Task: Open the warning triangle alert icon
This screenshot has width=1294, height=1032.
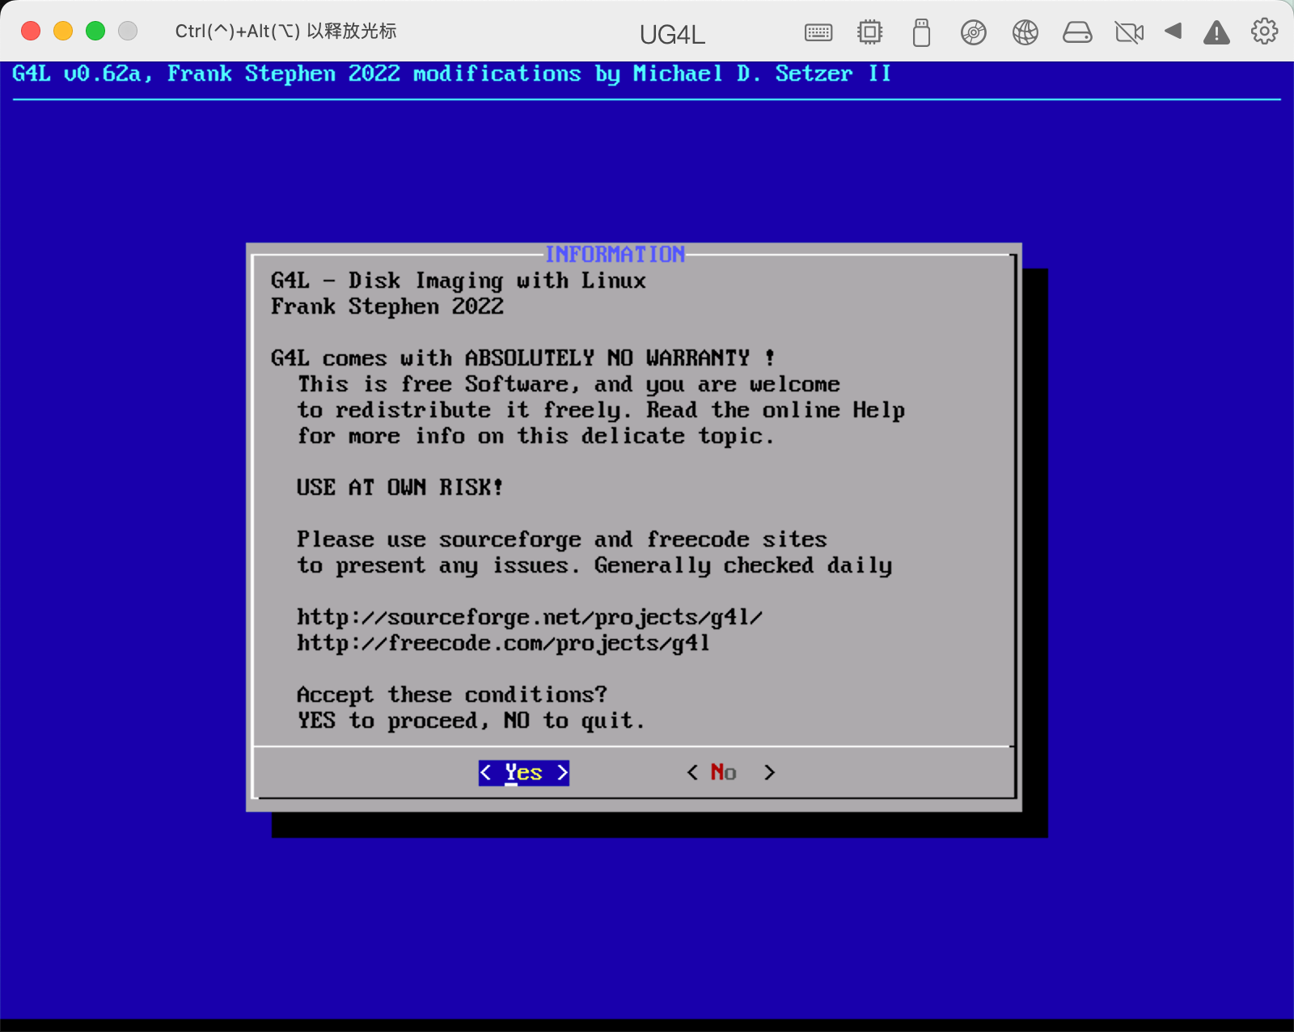Action: pyautogui.click(x=1216, y=32)
